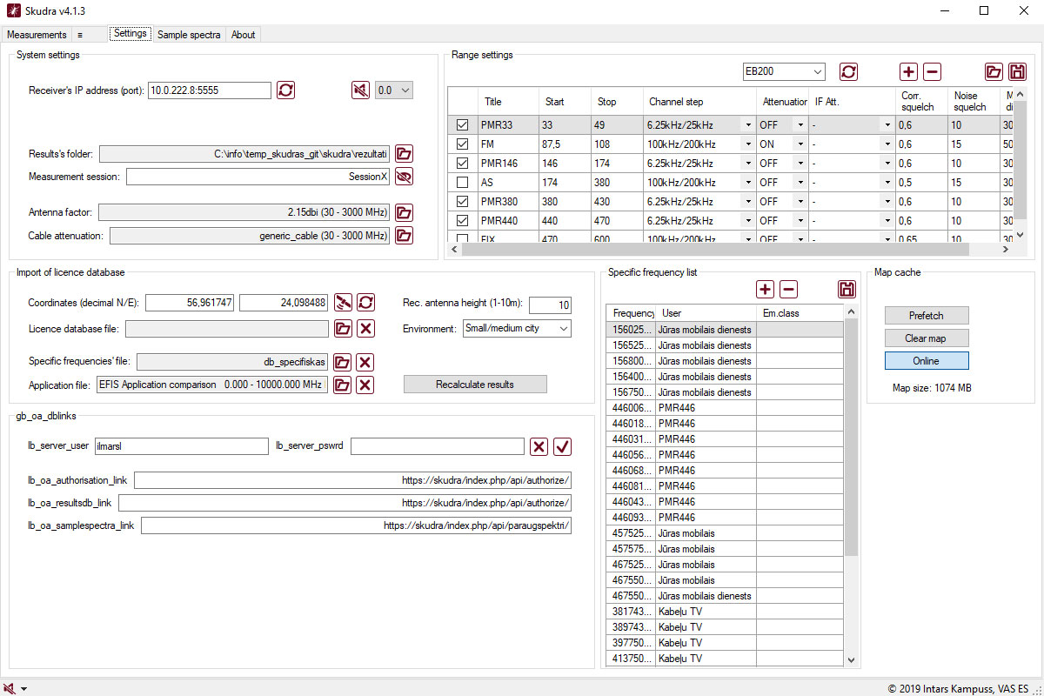Switch to the Measurements tab
Screen dimensions: 1044x696
37,35
